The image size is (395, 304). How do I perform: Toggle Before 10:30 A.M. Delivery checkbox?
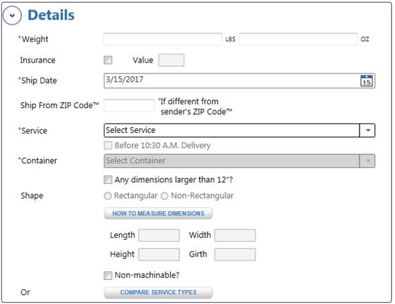108,146
